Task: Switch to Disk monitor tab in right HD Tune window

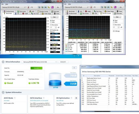Action: [x=85, y=14]
